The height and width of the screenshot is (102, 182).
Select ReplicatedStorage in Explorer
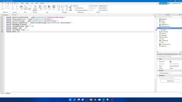(x=166, y=26)
